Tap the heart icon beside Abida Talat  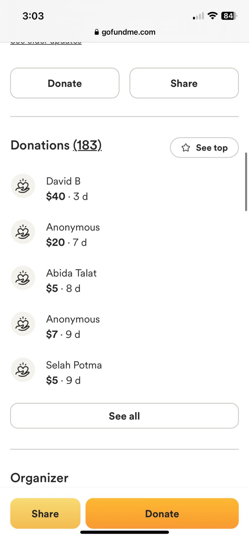click(23, 278)
